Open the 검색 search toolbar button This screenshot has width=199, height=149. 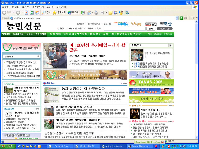tap(46, 12)
